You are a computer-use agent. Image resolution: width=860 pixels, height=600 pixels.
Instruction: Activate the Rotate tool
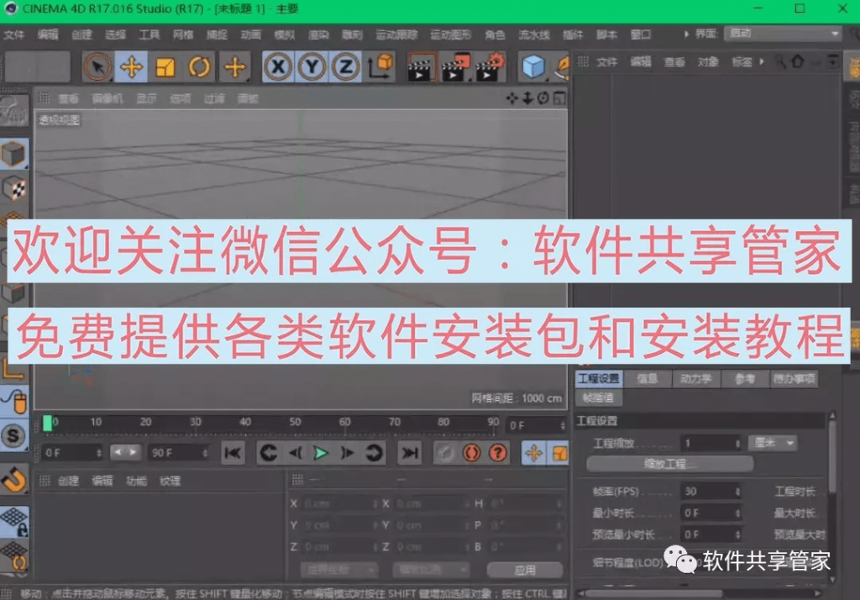tap(199, 67)
